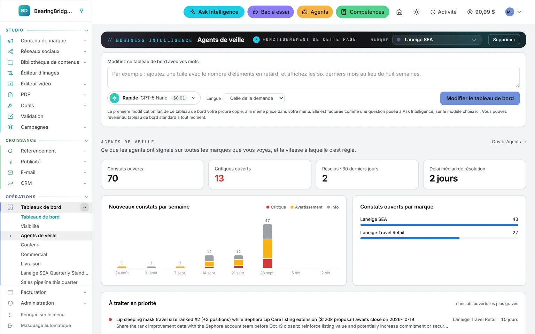Open the Langue dropdown

[x=254, y=98]
